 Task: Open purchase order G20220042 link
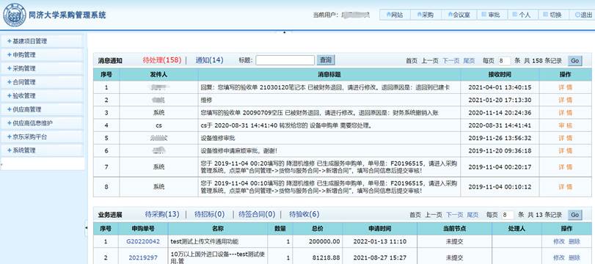[x=143, y=241]
